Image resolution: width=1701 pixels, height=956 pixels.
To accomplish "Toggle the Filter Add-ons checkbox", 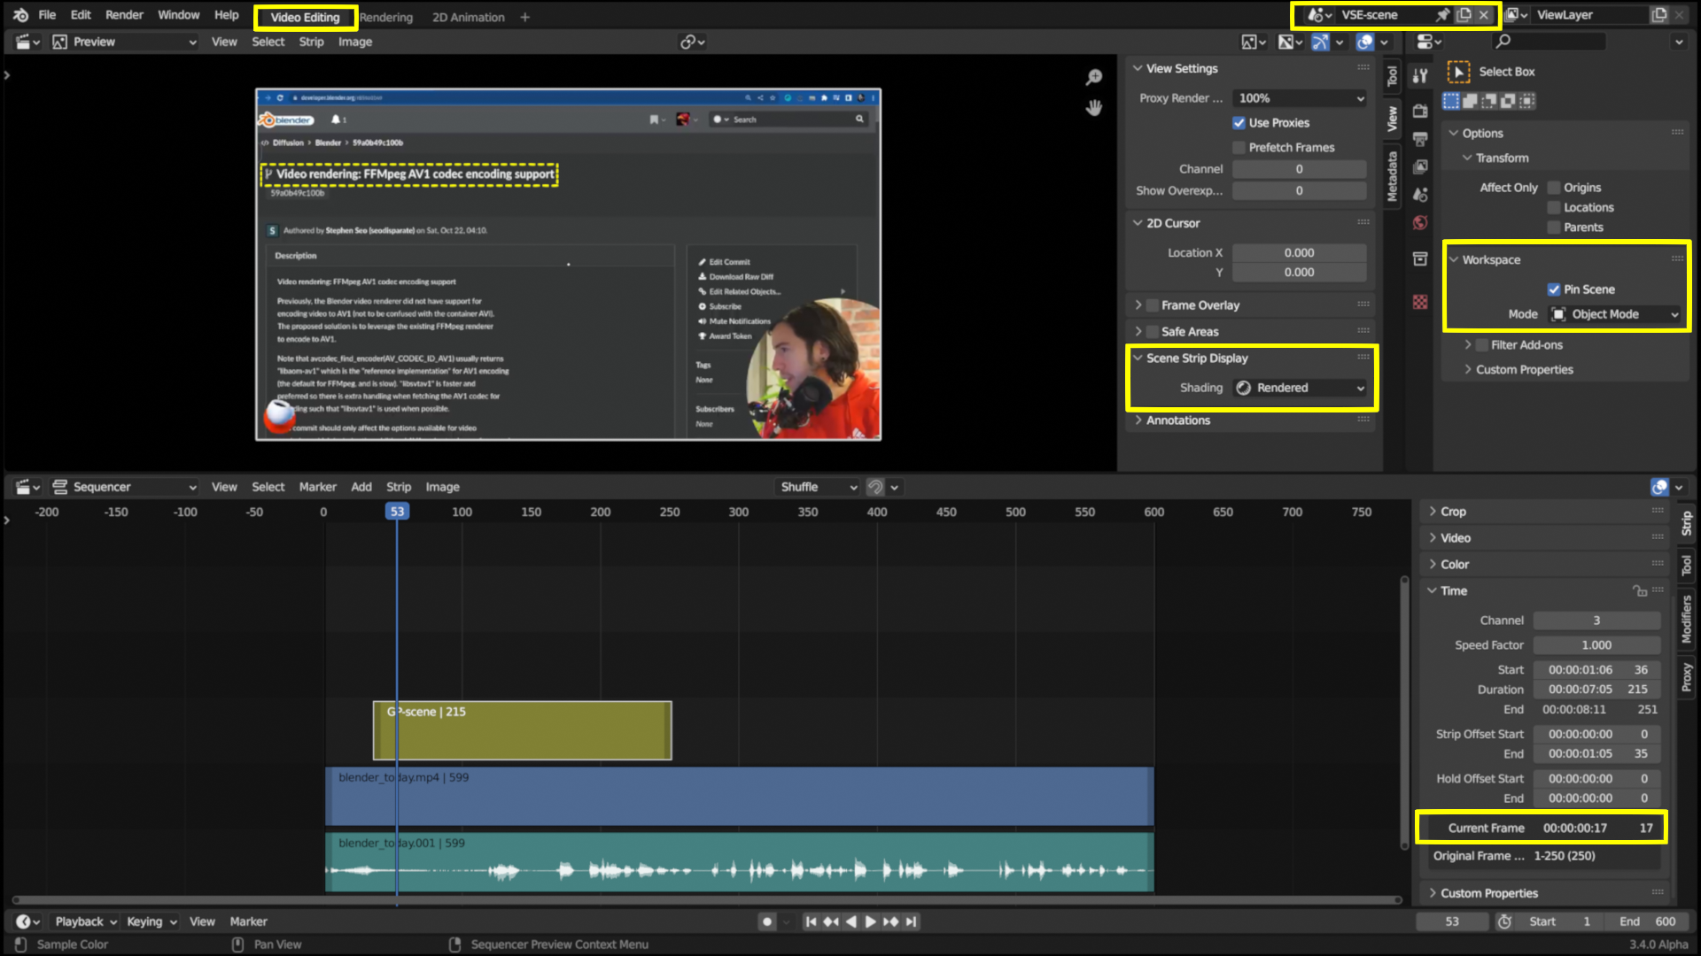I will 1481,345.
